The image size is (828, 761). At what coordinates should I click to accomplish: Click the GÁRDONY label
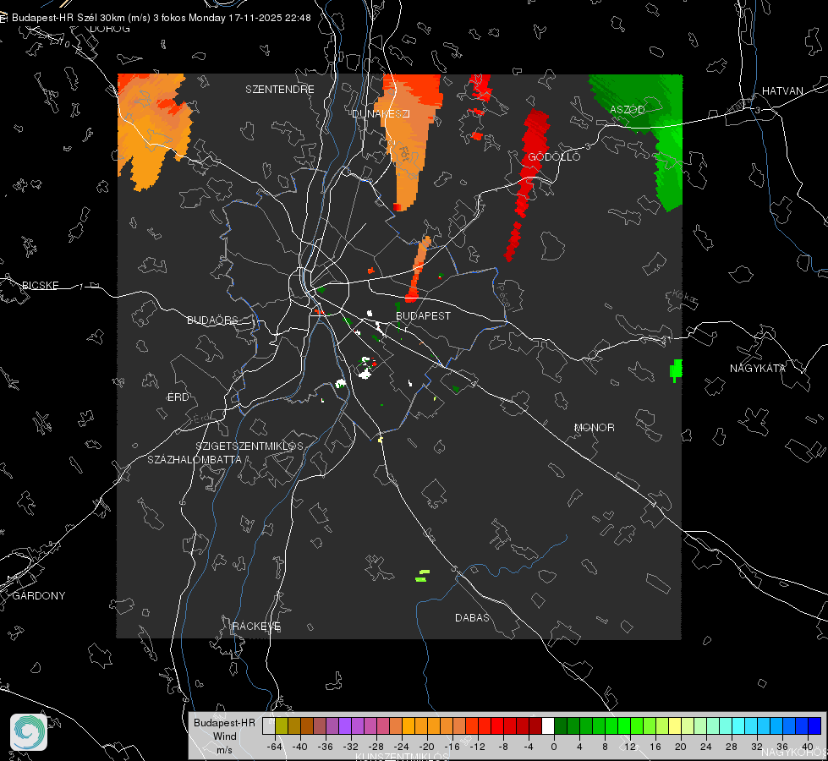[39, 596]
